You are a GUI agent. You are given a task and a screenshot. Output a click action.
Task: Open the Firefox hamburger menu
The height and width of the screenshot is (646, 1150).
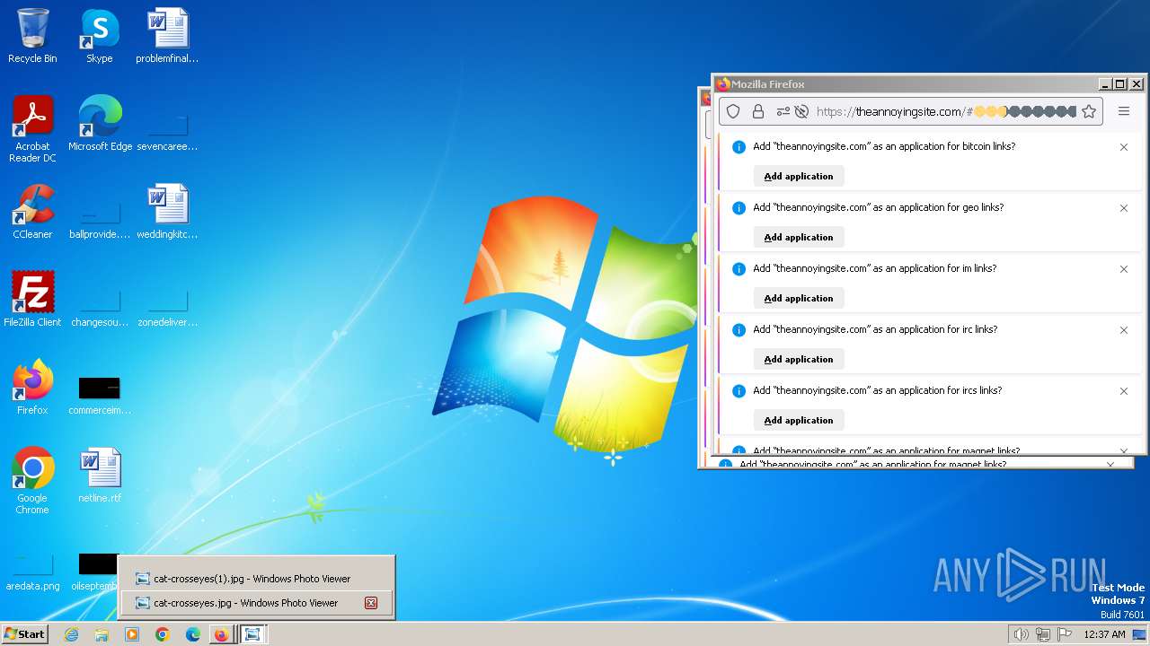(1124, 111)
